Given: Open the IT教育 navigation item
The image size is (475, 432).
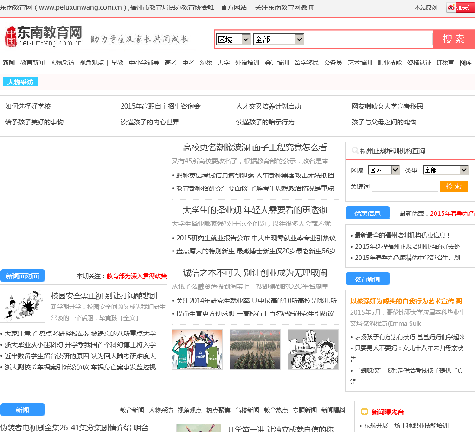Looking at the screenshot, I should pyautogui.click(x=445, y=63).
